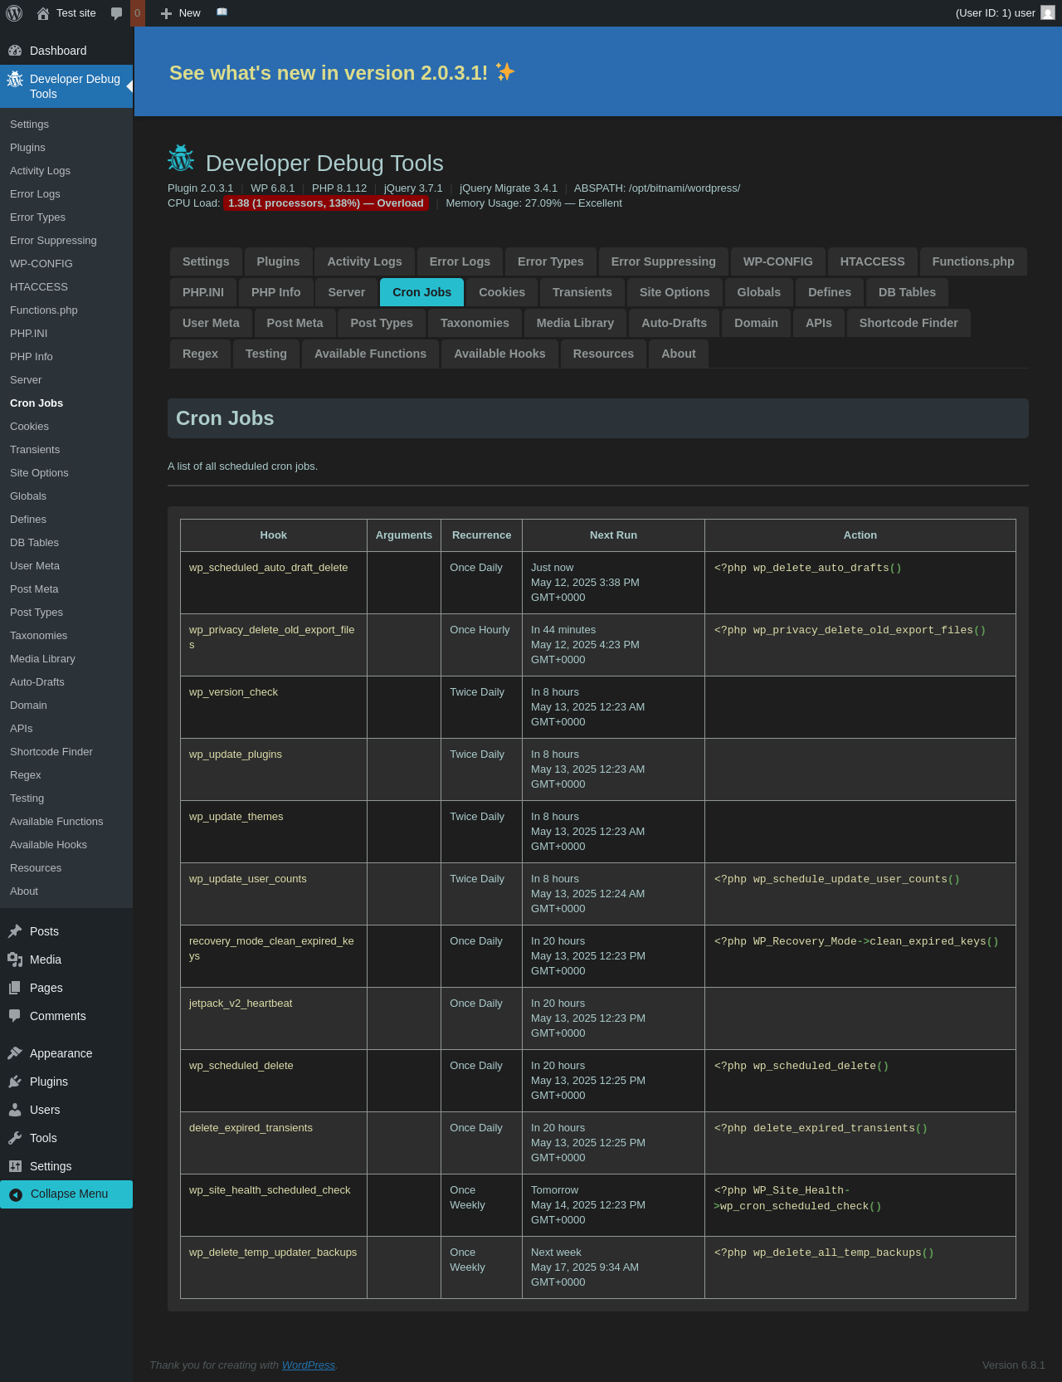Screen dimensions: 1062x1382
Task: Click the WordPress logo in admin bar
Action: coord(14,13)
